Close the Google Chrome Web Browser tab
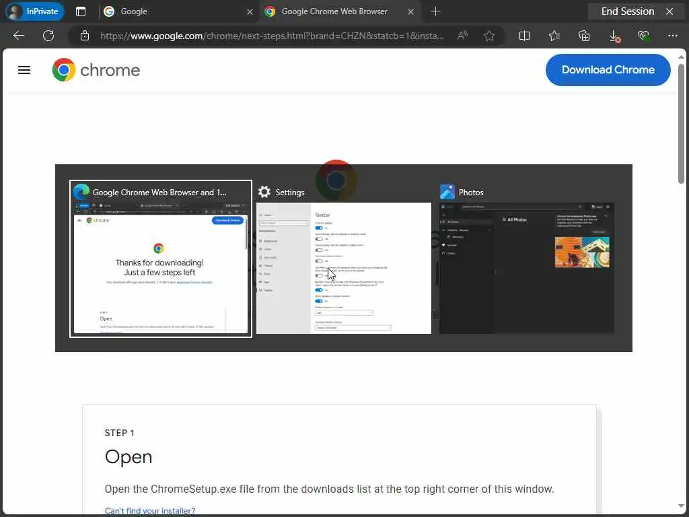The height and width of the screenshot is (517, 689). click(x=410, y=12)
